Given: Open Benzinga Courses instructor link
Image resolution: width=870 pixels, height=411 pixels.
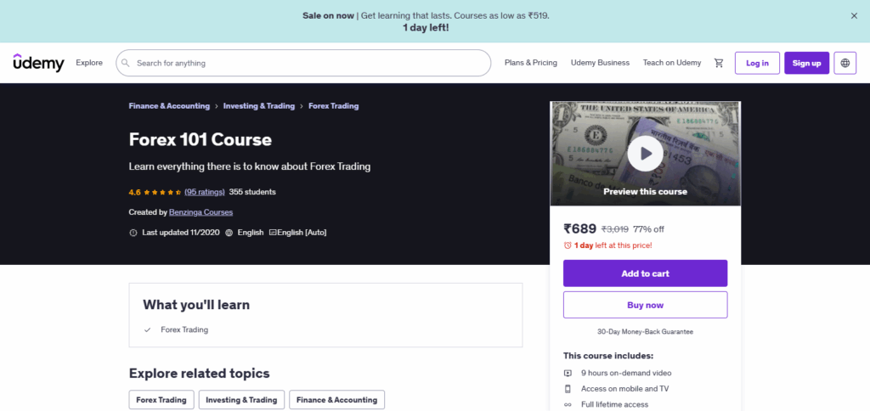Looking at the screenshot, I should [x=201, y=212].
